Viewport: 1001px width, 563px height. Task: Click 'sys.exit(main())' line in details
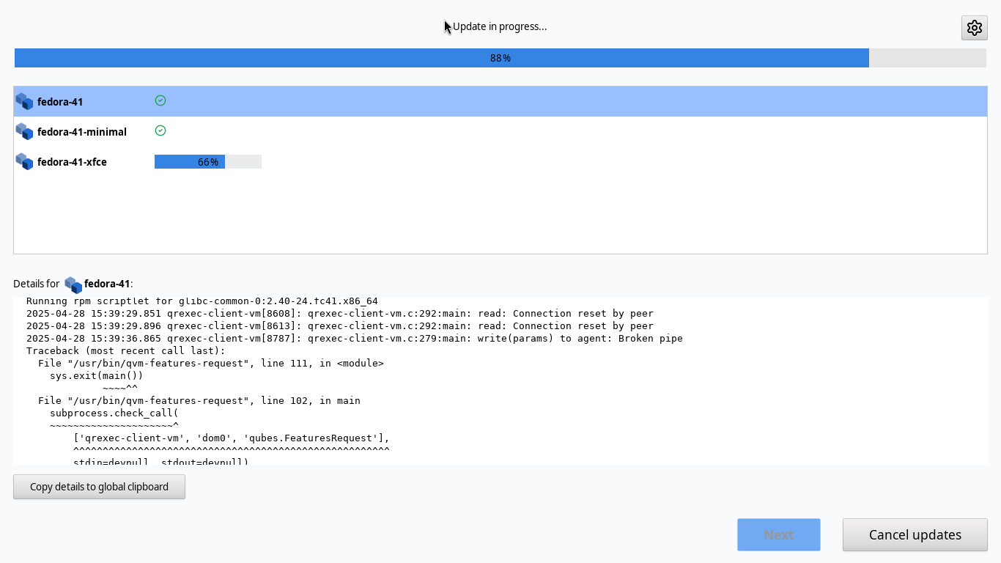tap(97, 376)
